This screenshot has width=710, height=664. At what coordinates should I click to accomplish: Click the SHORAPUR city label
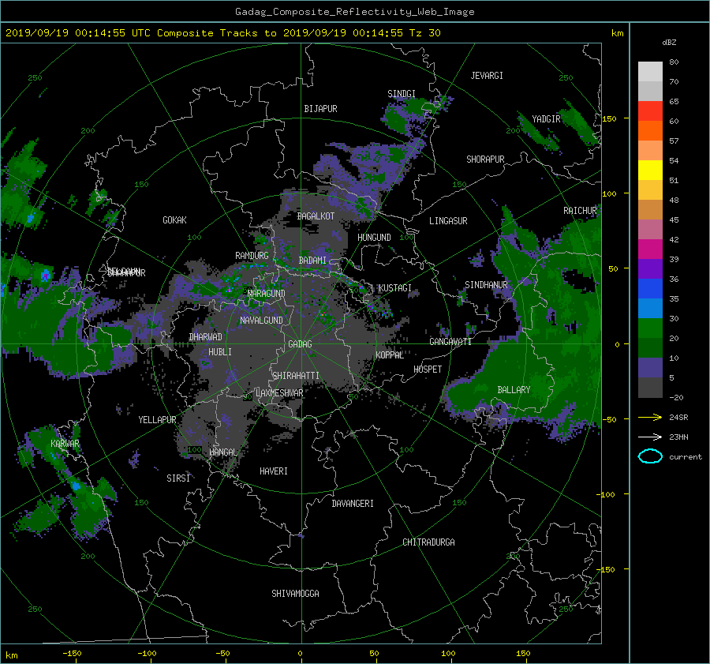(x=485, y=159)
